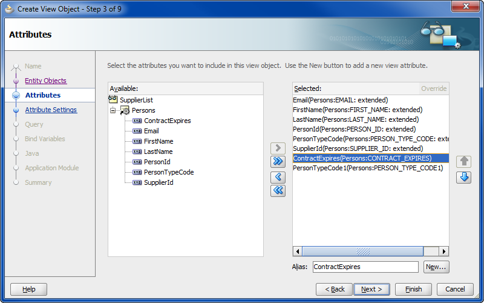Viewport: 484px width, 303px height.
Task: Click the icon beside LastName in Available
Action: coord(137,151)
